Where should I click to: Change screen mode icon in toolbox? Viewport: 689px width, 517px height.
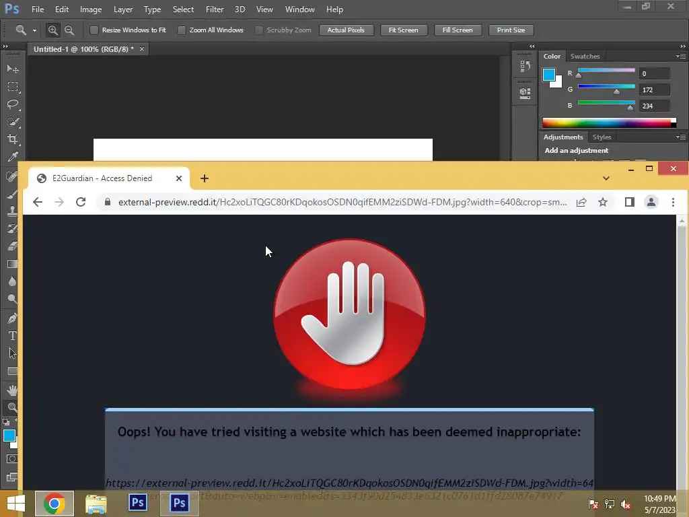12,477
